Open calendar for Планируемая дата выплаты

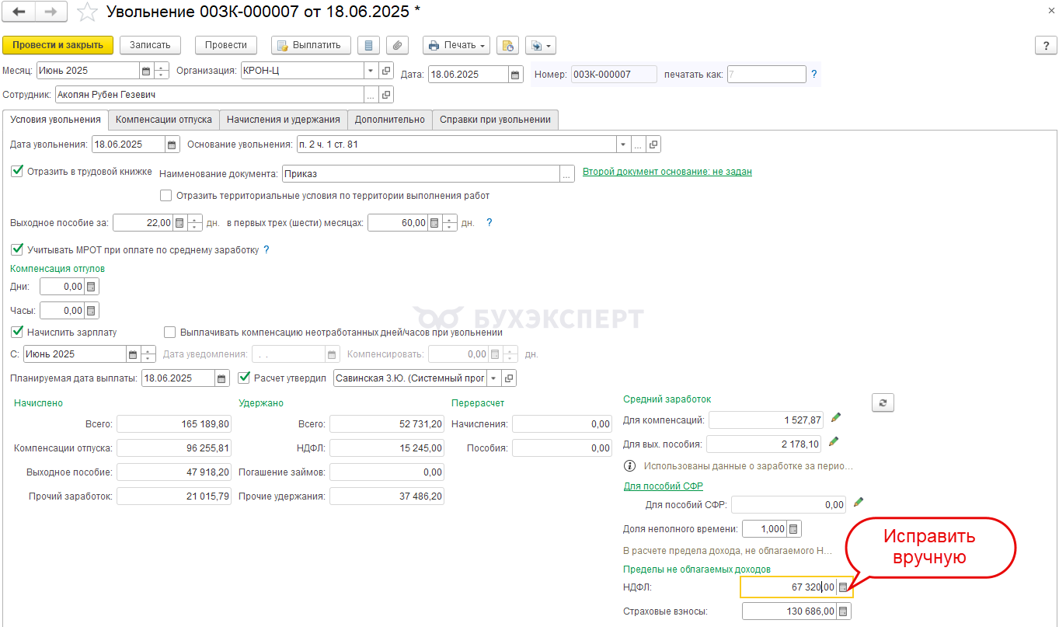(x=222, y=378)
